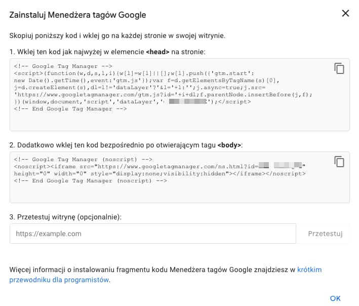Click the '<!-- Google Tag Manager -->' comment line
The height and width of the screenshot is (306, 359).
click(63, 66)
